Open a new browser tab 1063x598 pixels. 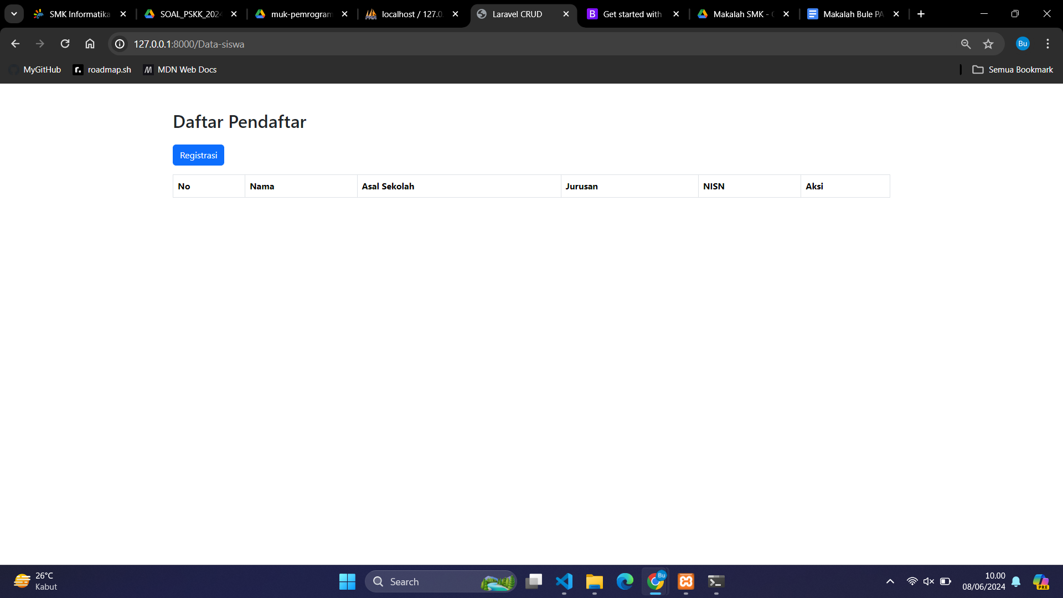(x=921, y=14)
